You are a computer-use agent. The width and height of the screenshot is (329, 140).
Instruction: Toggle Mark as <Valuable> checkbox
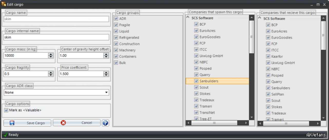(6, 110)
